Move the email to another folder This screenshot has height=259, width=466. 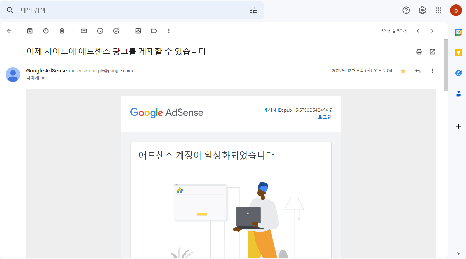[x=138, y=31]
